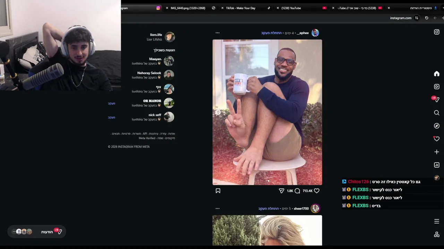Follow OR MANOR via מעקב button
Viewport: 444px width, 249px height.
pyautogui.click(x=111, y=103)
